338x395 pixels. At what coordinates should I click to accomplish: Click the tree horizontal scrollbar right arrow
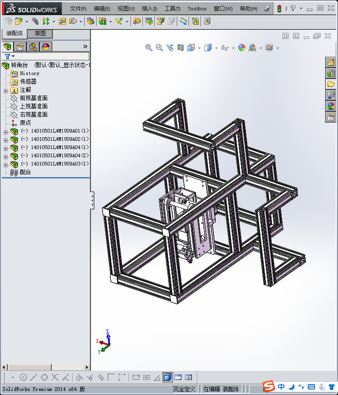(x=87, y=367)
